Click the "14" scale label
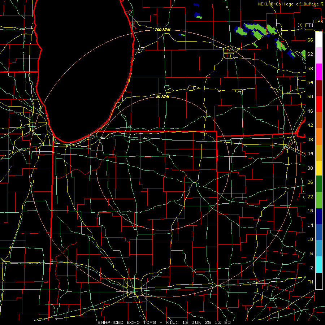This screenshot has width=325, height=325. coord(310,225)
